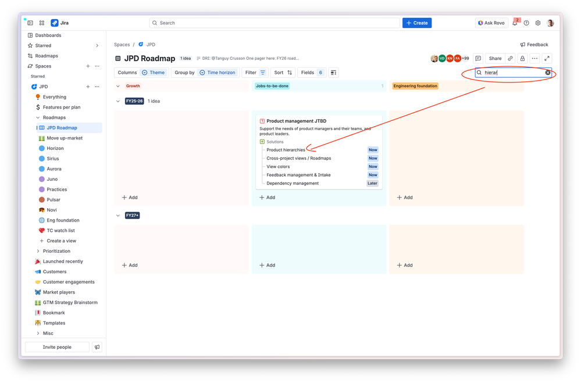Click the megaphone icon beside Invite people
The width and height of the screenshot is (581, 383).
pyautogui.click(x=97, y=347)
